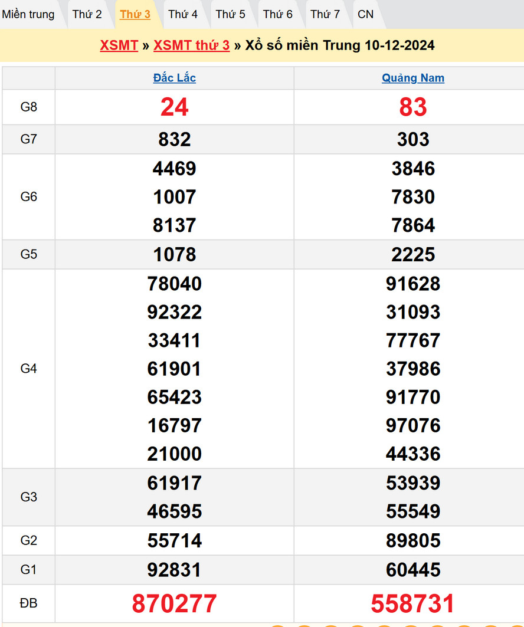Select the red G8 number 83
Screen dimensions: 524x627
click(413, 107)
